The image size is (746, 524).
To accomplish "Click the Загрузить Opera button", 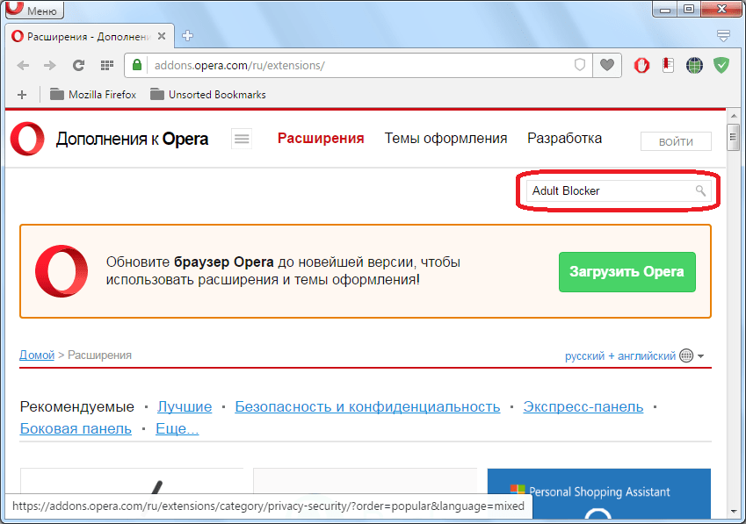I will tap(626, 272).
